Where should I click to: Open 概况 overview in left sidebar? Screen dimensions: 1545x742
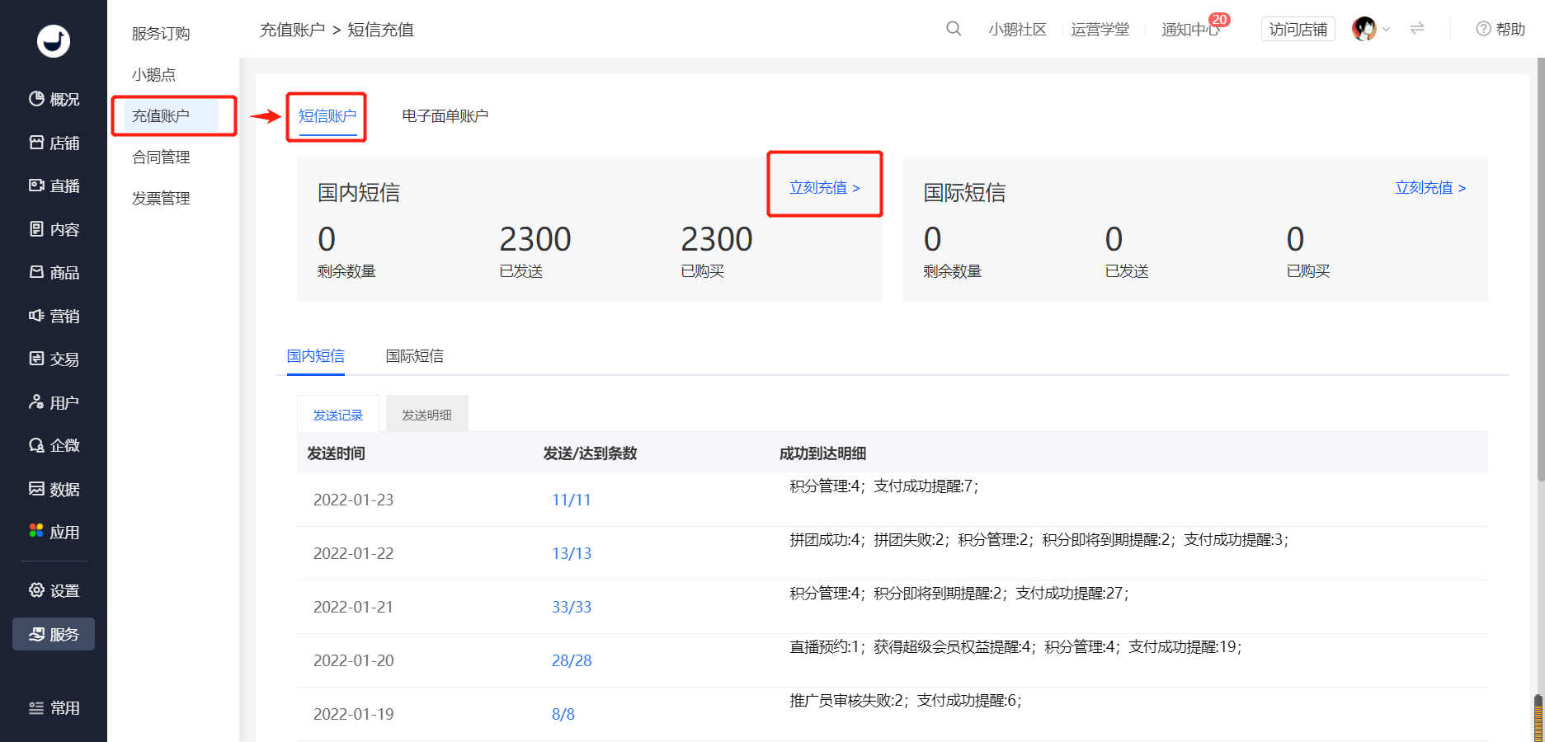click(x=54, y=100)
